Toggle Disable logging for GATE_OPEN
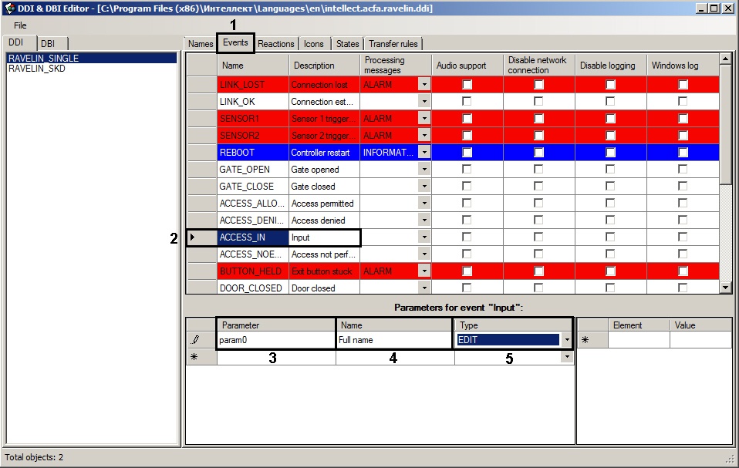The height and width of the screenshot is (468, 739). click(x=610, y=170)
